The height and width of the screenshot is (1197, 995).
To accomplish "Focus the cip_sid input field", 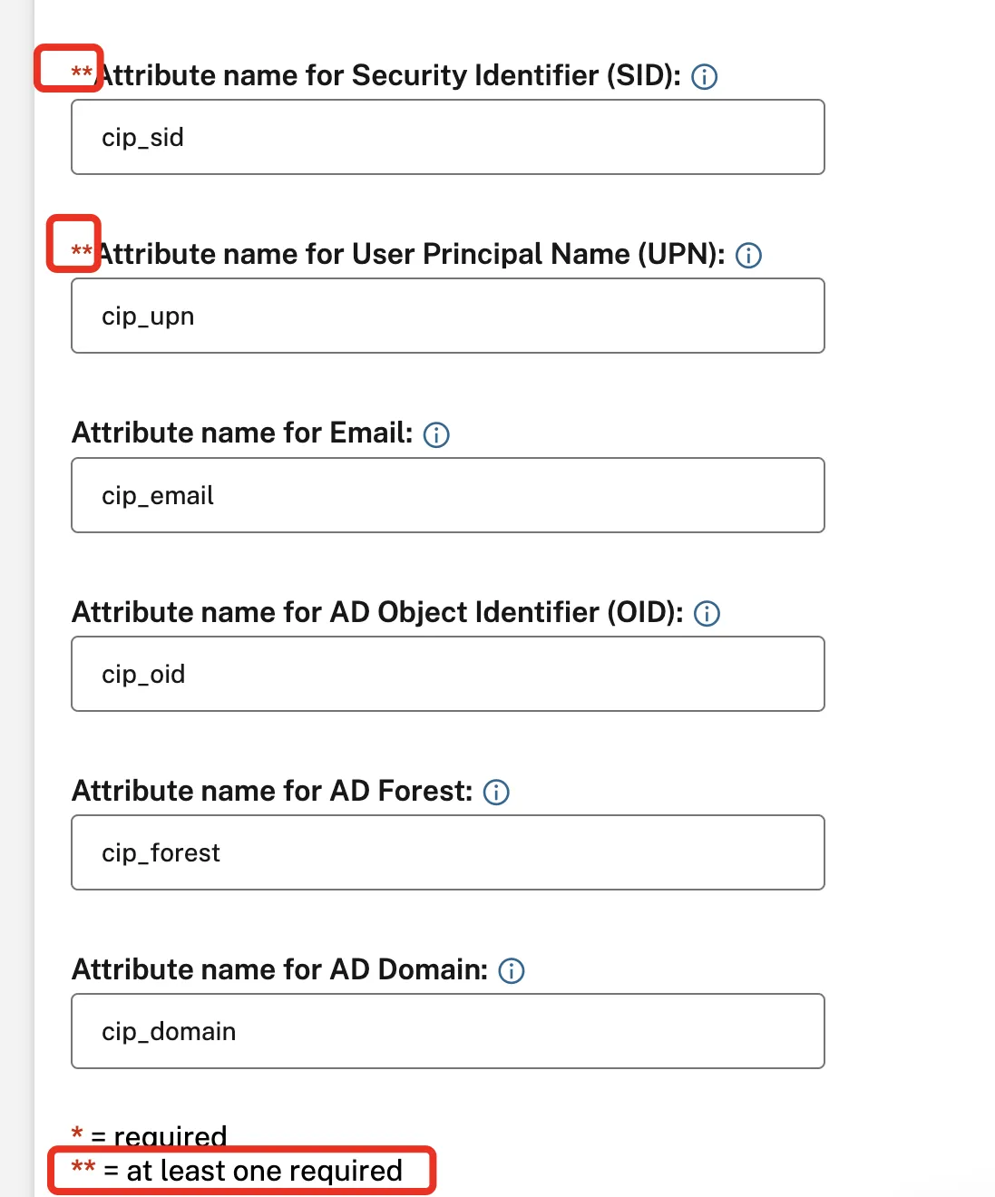I will point(448,137).
